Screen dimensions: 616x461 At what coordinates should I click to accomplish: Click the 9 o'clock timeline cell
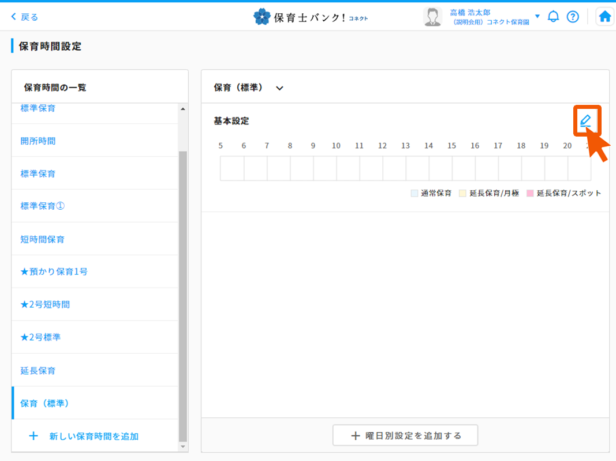coord(325,168)
